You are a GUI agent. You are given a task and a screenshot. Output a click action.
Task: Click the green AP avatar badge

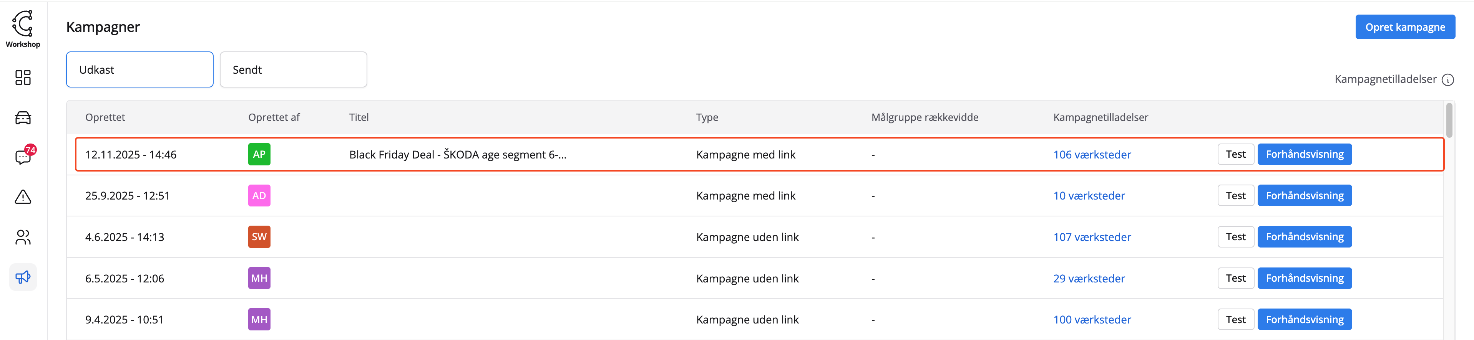pos(259,154)
